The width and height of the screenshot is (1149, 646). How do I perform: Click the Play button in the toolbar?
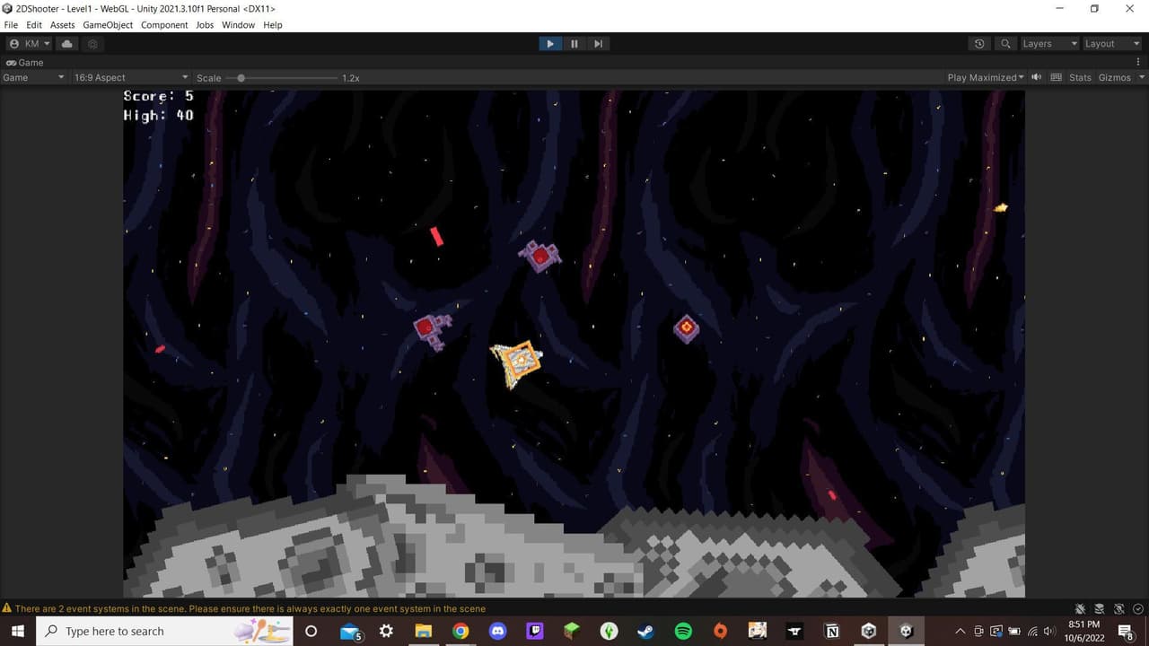pyautogui.click(x=550, y=43)
